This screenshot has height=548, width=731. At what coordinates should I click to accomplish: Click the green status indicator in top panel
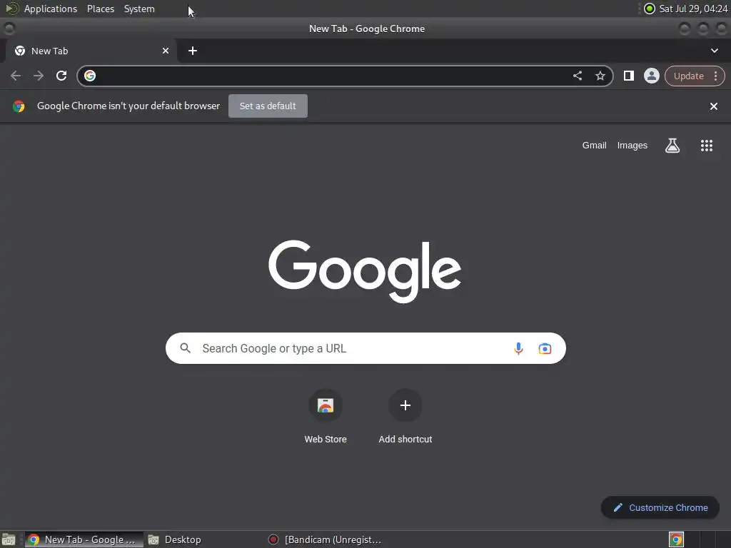click(x=649, y=9)
